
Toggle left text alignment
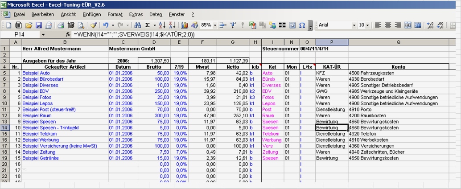(378, 25)
